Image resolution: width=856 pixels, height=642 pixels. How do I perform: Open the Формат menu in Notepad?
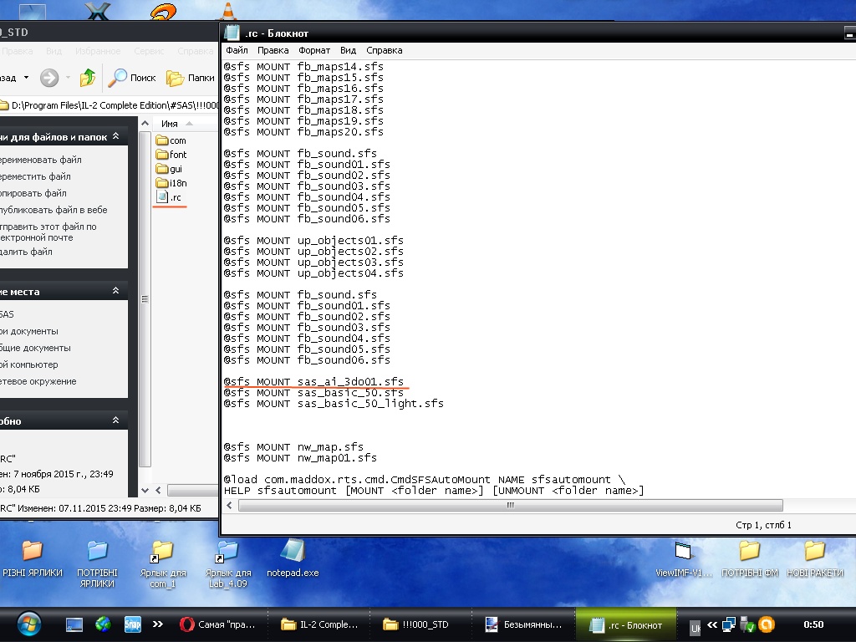[x=314, y=50]
